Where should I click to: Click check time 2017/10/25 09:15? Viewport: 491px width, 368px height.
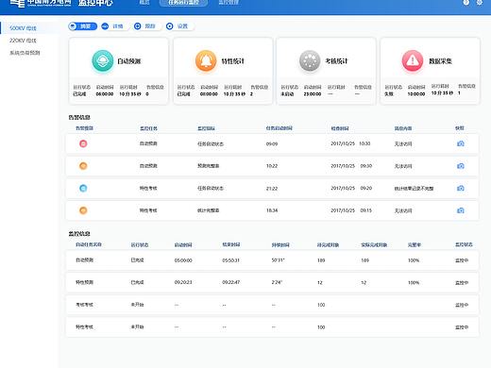(x=351, y=210)
